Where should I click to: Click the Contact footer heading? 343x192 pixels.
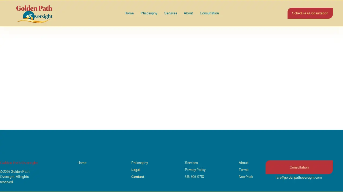pyautogui.click(x=138, y=177)
